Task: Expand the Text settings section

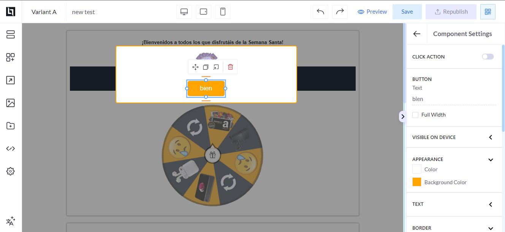Action: pyautogui.click(x=491, y=204)
